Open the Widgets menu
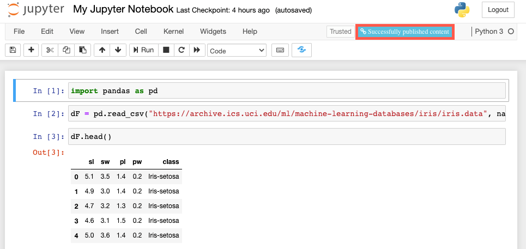 coord(213,32)
